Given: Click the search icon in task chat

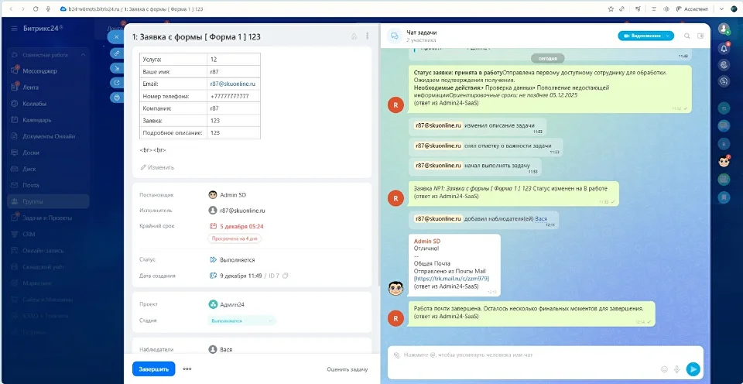Looking at the screenshot, I should click(687, 36).
